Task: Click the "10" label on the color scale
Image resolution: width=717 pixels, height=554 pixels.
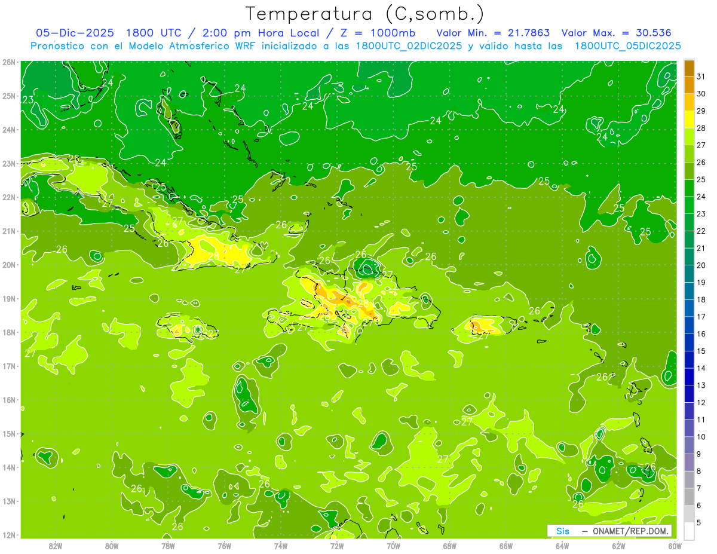Action: pos(701,436)
